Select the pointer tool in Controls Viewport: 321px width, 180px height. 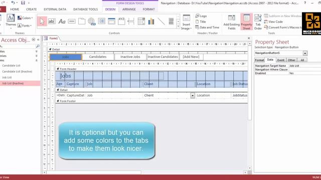click(x=42, y=21)
